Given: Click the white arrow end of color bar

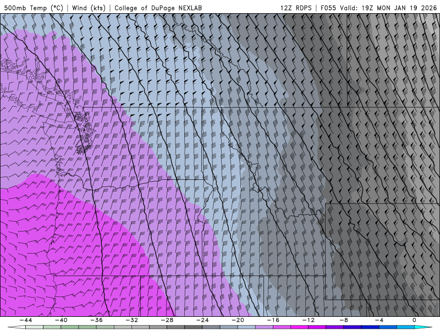Looking at the screenshot, I should [x=16, y=327].
